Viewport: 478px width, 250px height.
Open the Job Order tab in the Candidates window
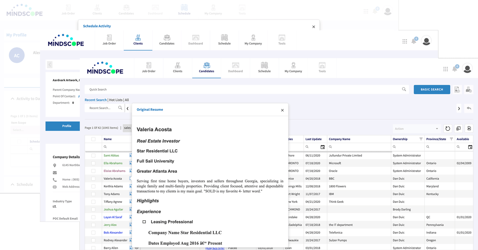(149, 68)
